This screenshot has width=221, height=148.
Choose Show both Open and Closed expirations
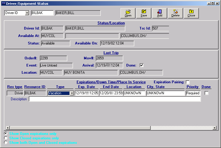tap(6, 143)
